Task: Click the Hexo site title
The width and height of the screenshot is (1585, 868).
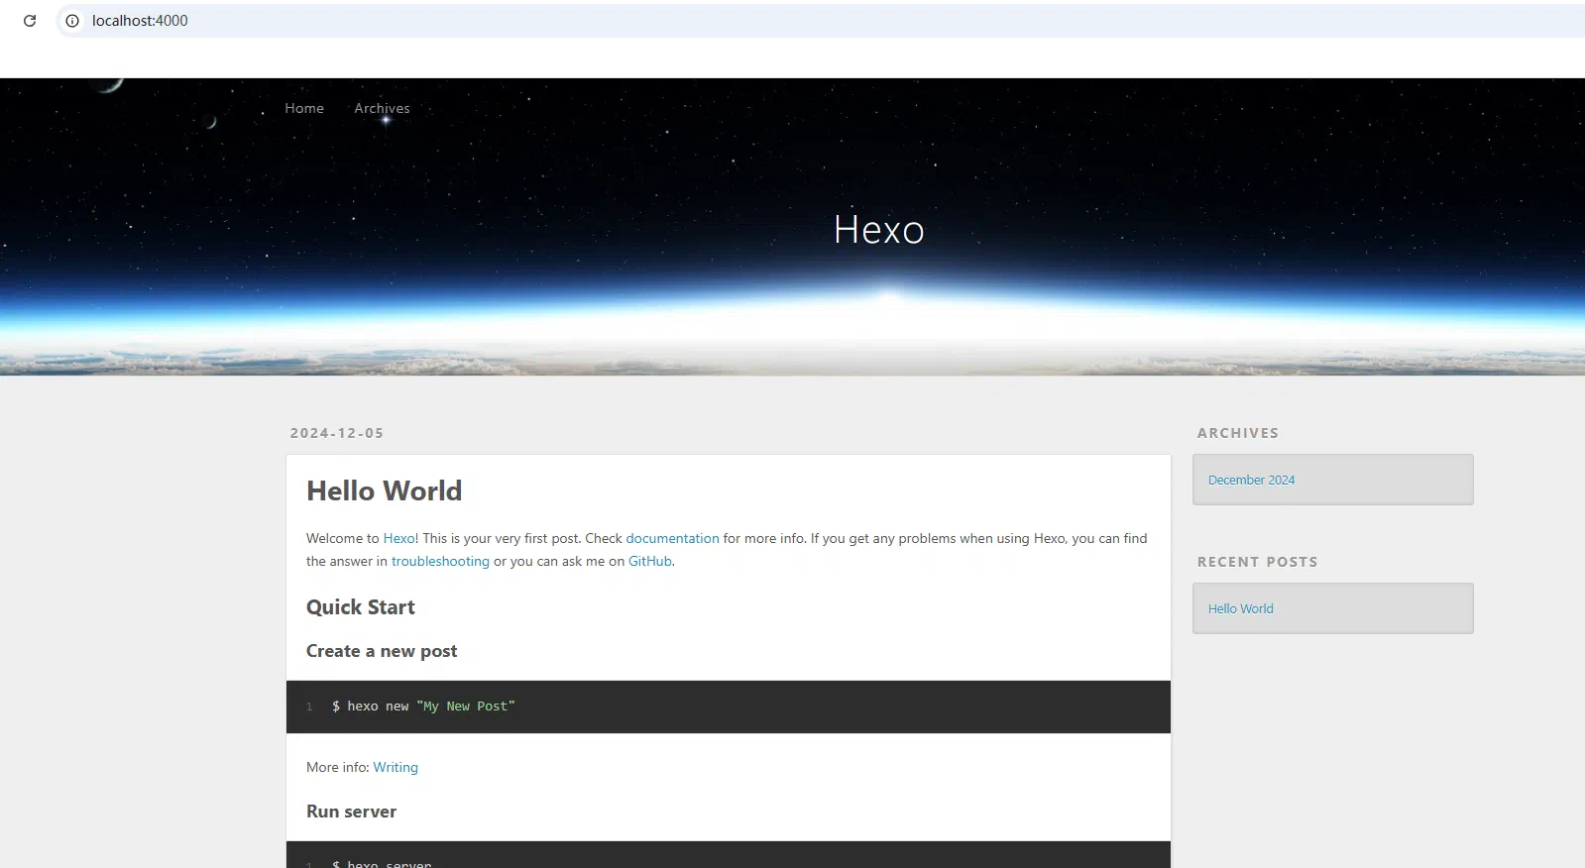Action: tap(879, 230)
